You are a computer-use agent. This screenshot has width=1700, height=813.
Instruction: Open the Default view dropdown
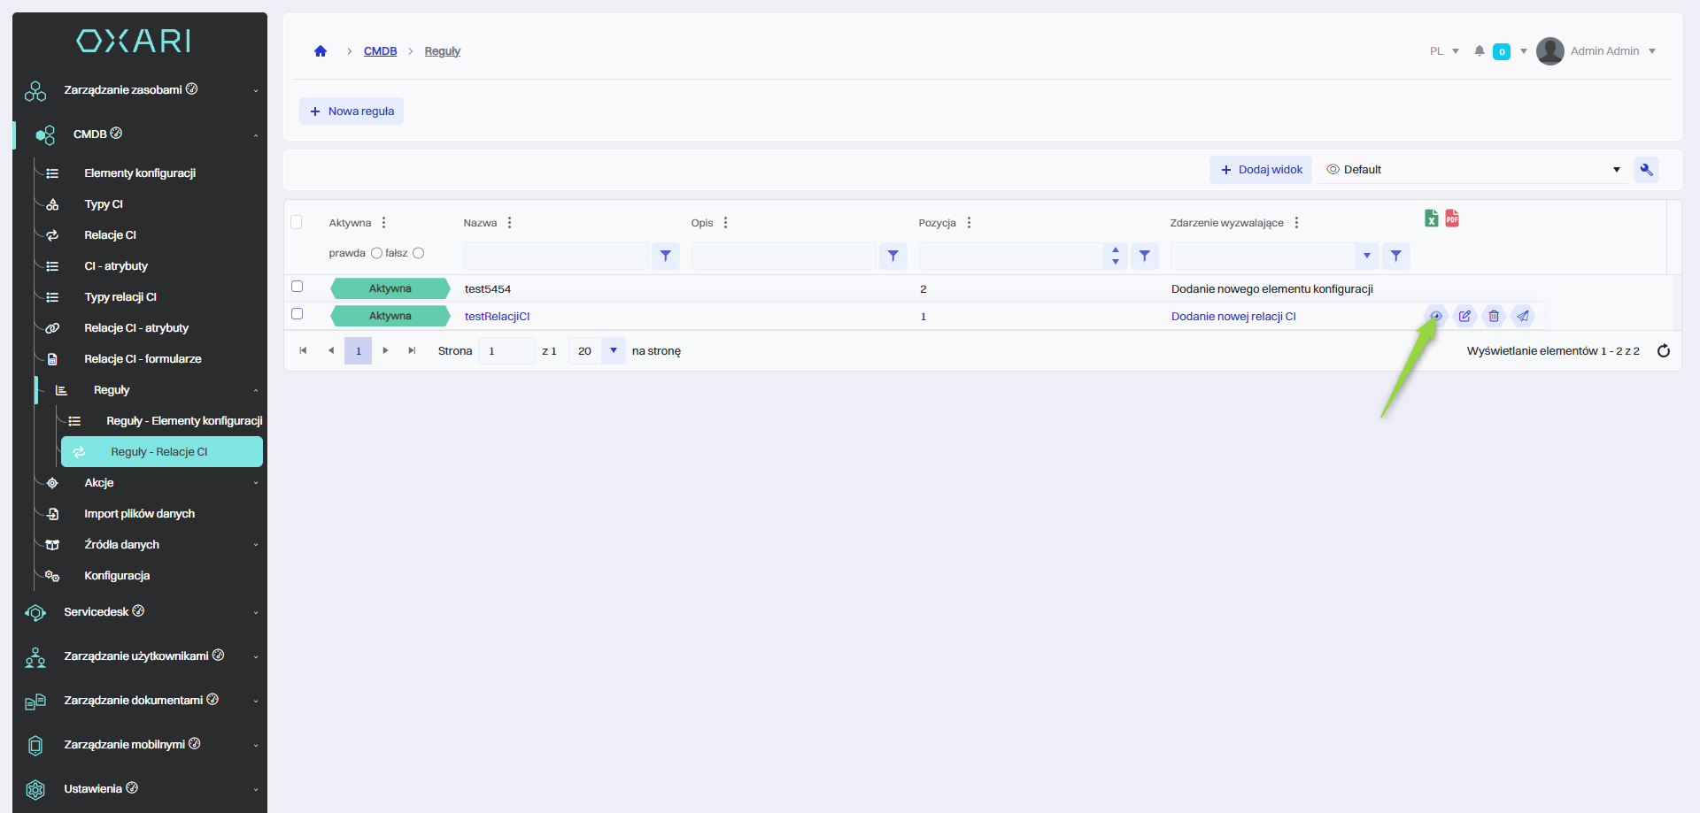pyautogui.click(x=1472, y=170)
